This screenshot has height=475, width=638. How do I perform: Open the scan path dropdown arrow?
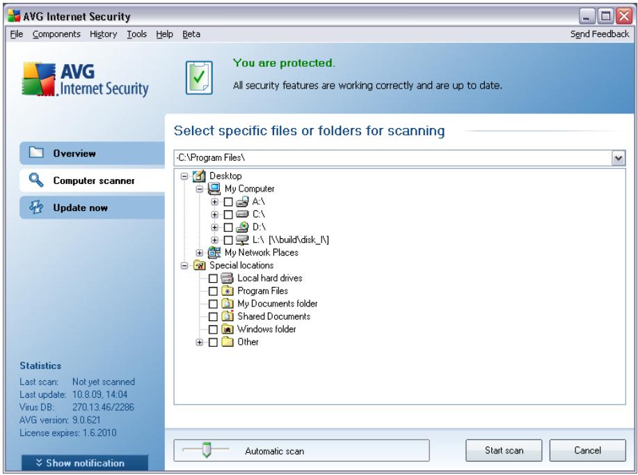tap(618, 158)
